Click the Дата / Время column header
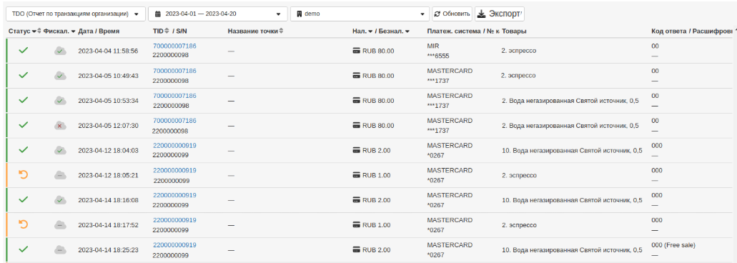Image resolution: width=737 pixels, height=263 pixels. pyautogui.click(x=99, y=31)
